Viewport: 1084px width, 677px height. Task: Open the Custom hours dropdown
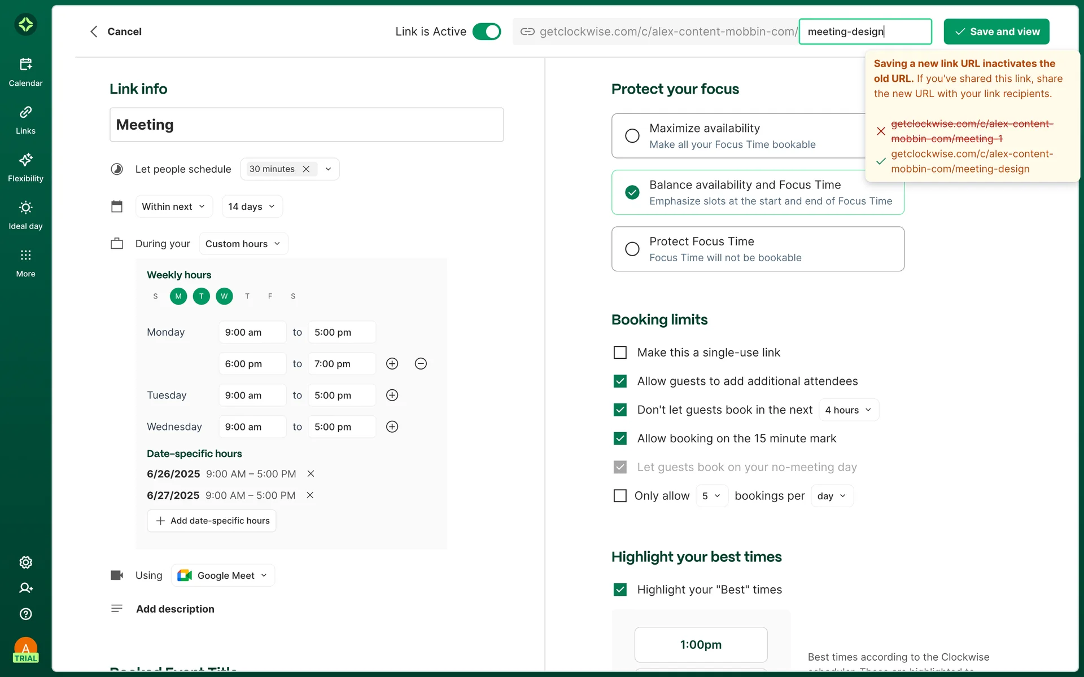point(243,244)
